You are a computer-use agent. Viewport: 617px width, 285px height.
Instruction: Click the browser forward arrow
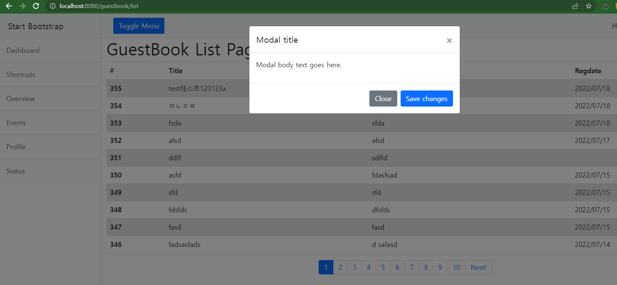coord(22,6)
